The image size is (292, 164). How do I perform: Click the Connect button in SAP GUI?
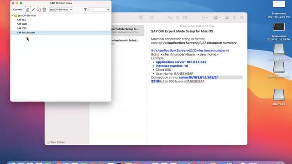[x=18, y=10]
